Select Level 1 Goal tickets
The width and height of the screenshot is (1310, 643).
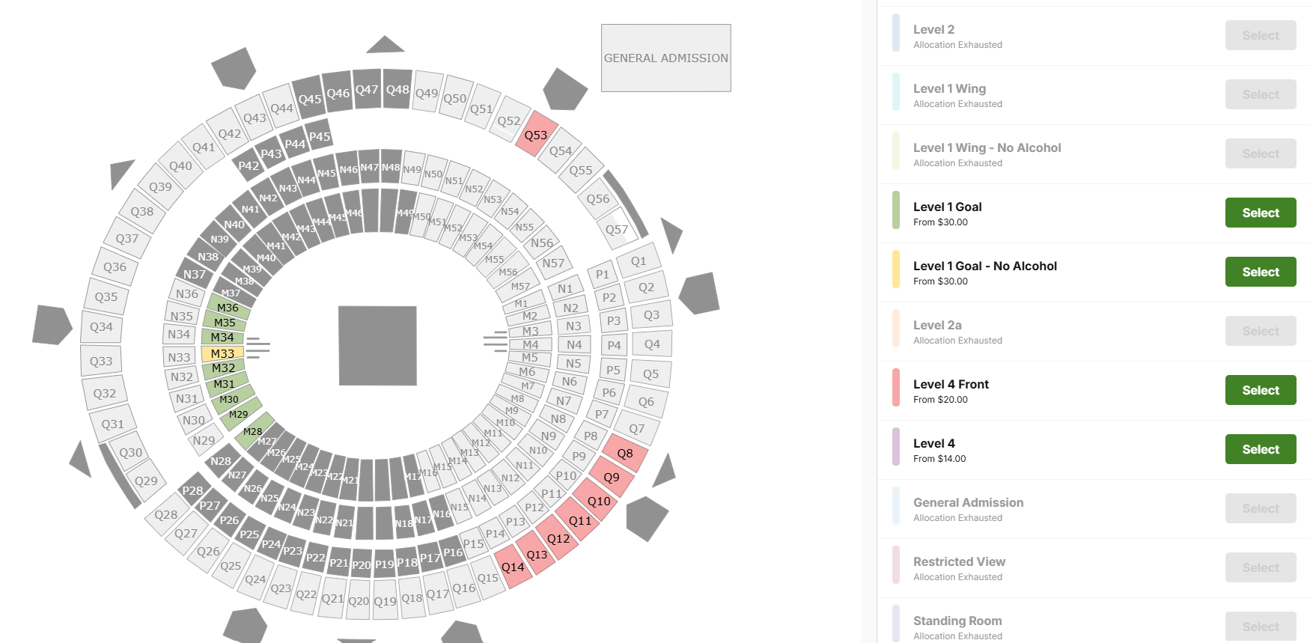coord(1260,213)
